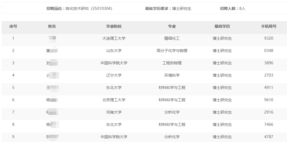
Task: Select the 河南大学 school cell
Action: 114,112
